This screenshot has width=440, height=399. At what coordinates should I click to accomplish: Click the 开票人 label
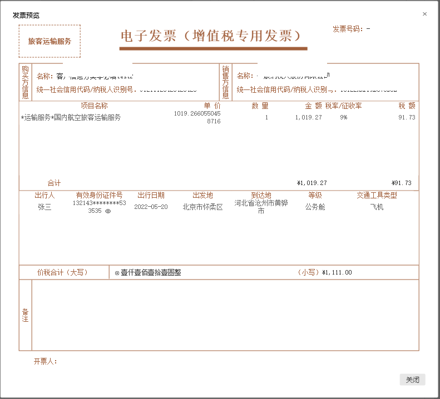tap(45, 362)
